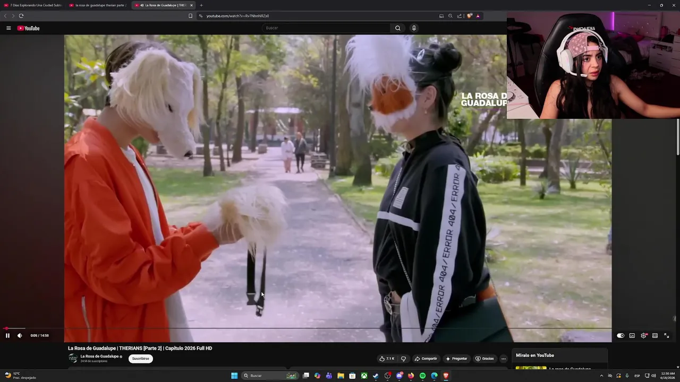
Task: Click the share icon in the address bar
Action: [460, 16]
